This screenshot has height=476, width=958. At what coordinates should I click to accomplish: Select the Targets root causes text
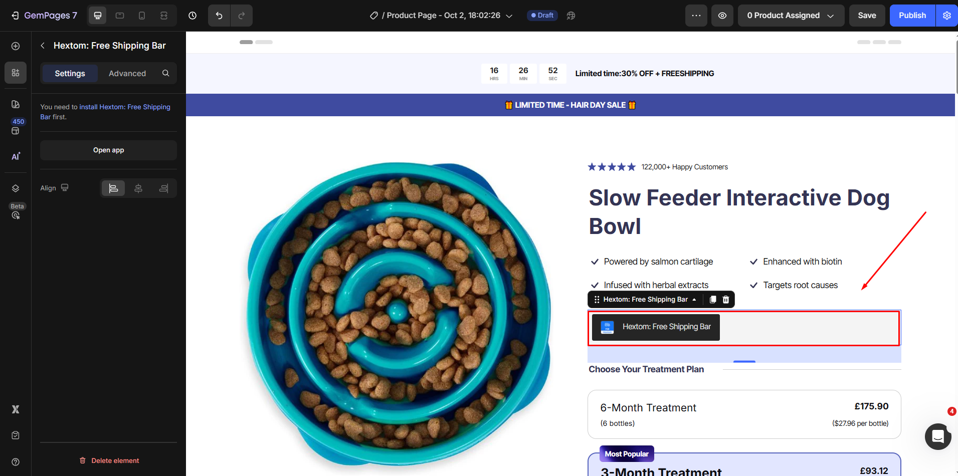tap(801, 285)
